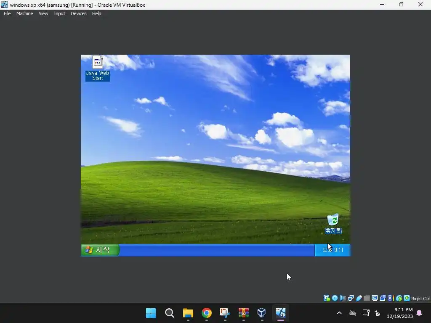Click the display settings status icon
431x323 pixels.
[x=375, y=298]
